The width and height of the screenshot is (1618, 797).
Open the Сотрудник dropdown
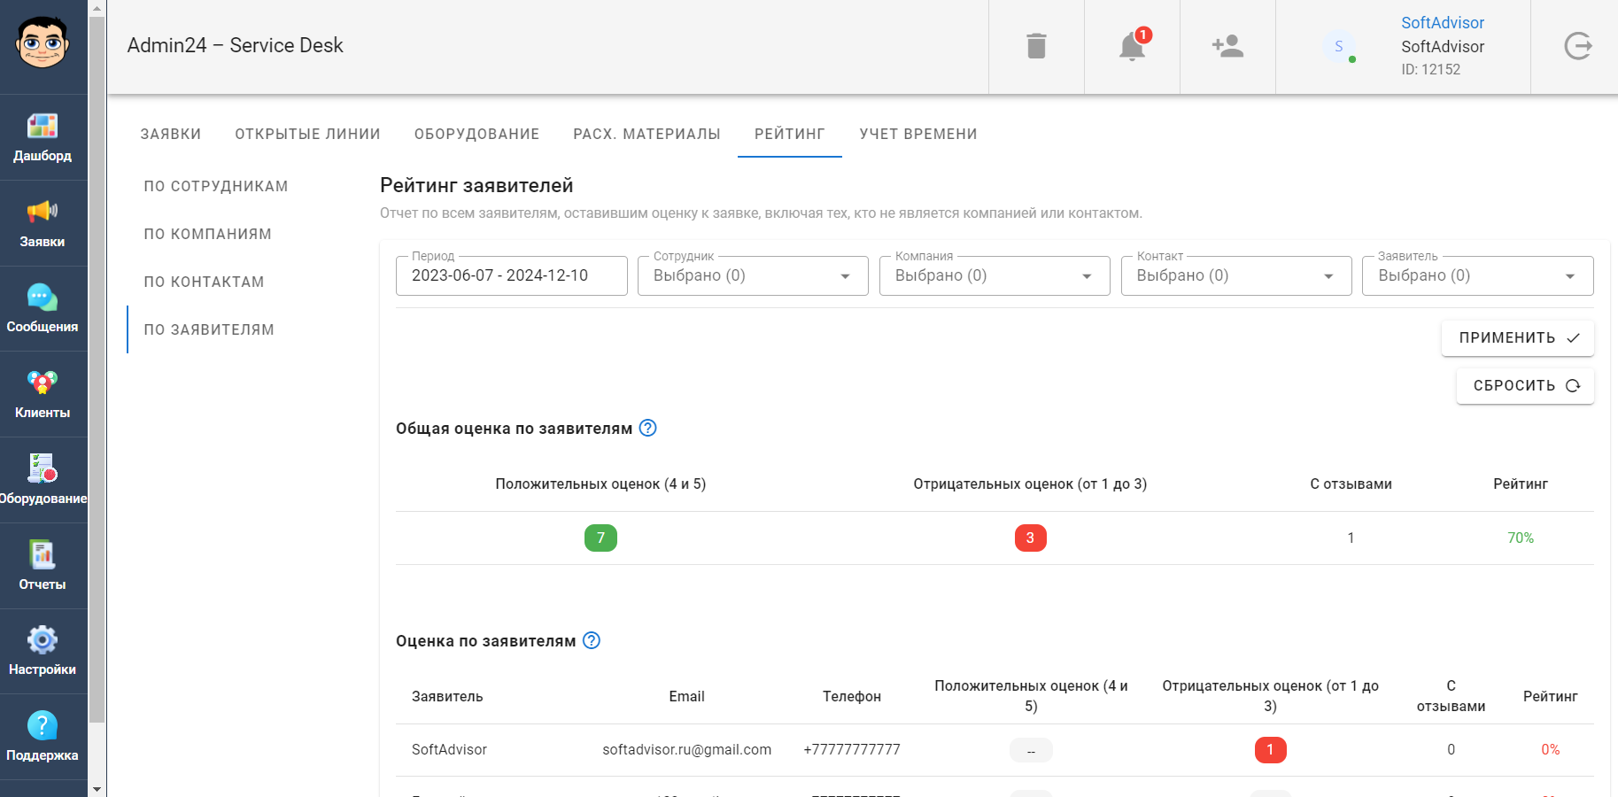[753, 275]
